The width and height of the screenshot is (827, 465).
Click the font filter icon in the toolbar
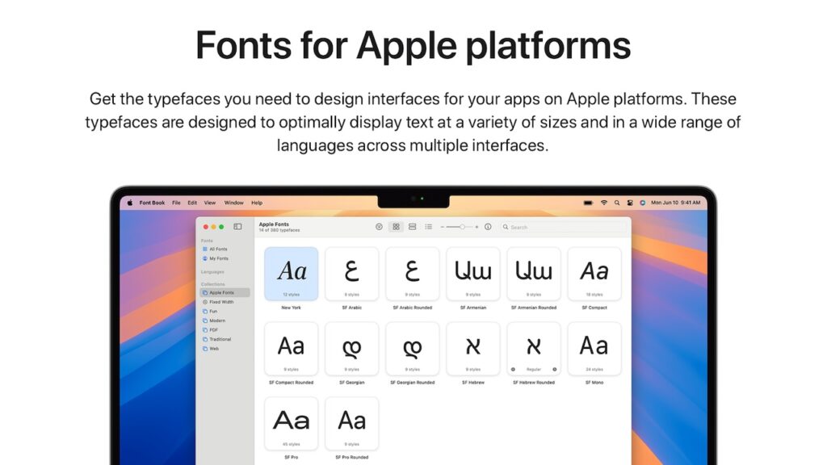[x=379, y=227]
